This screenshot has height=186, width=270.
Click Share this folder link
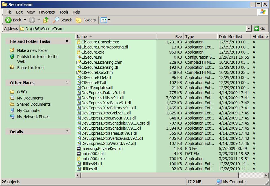point(31,68)
